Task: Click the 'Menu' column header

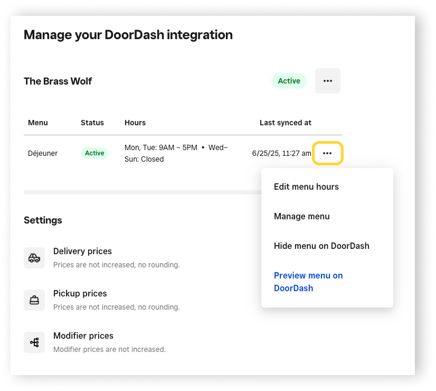Action: click(38, 123)
